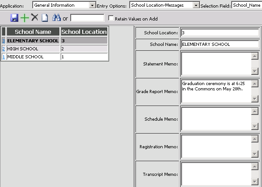Click Statement Memo scroll up arrow
Image resolution: width=262 pixels, height=187 pixels.
point(255,56)
